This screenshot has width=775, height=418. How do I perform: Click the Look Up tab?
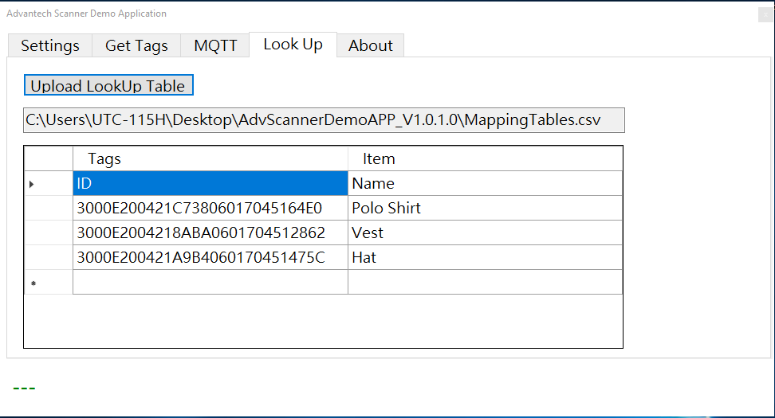[293, 45]
